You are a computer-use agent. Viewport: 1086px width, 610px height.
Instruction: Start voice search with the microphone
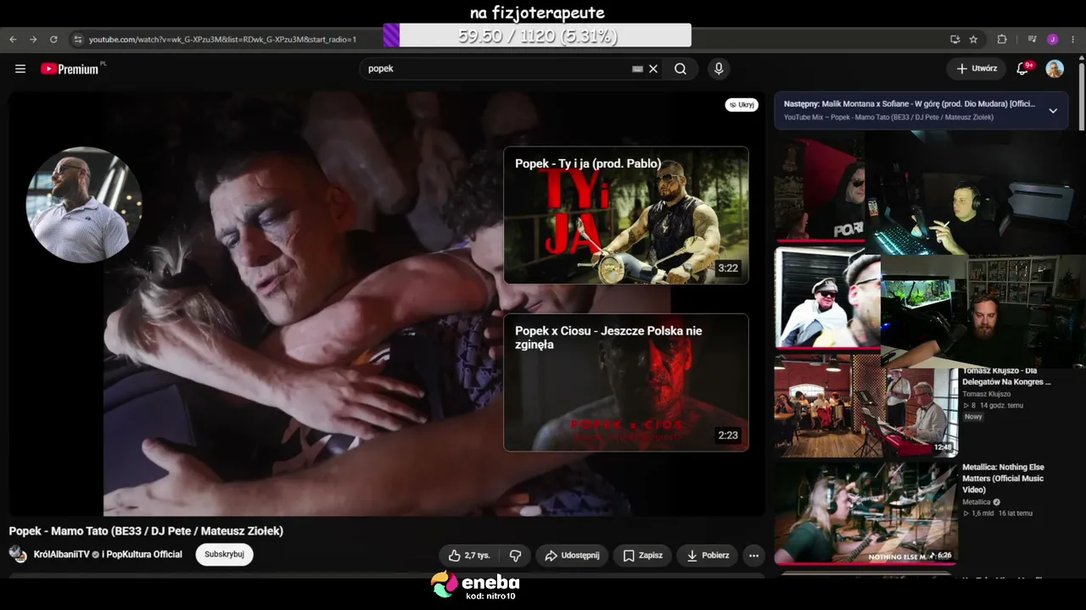pos(719,69)
